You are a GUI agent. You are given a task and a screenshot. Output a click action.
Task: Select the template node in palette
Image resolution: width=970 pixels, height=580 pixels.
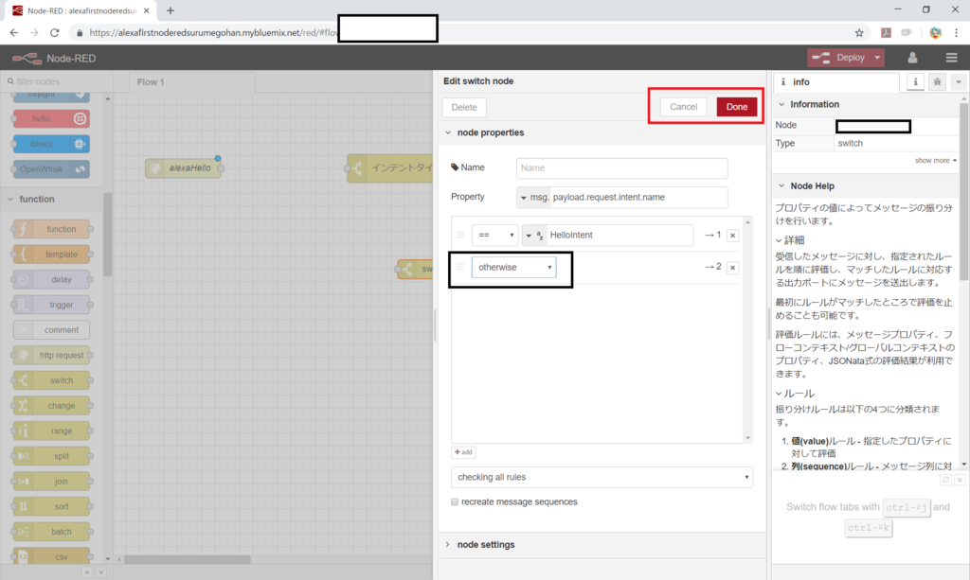[x=51, y=255]
